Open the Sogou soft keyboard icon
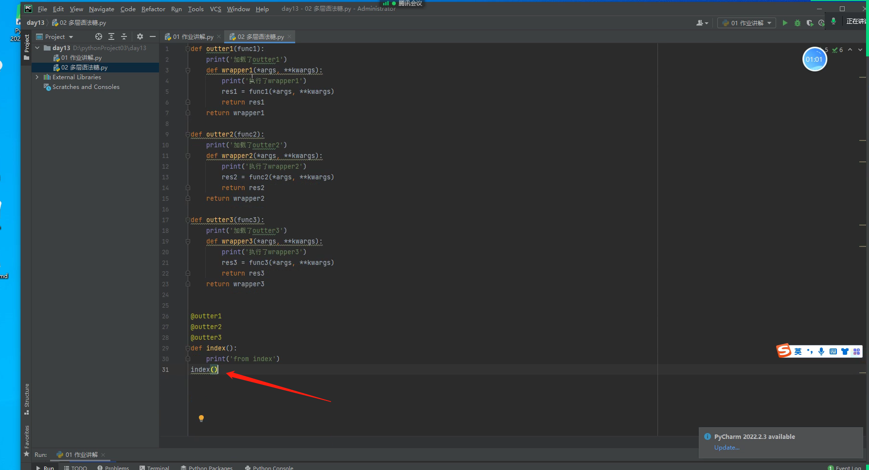 click(x=833, y=351)
